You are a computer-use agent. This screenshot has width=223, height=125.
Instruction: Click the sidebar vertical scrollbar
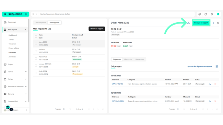[29, 60]
